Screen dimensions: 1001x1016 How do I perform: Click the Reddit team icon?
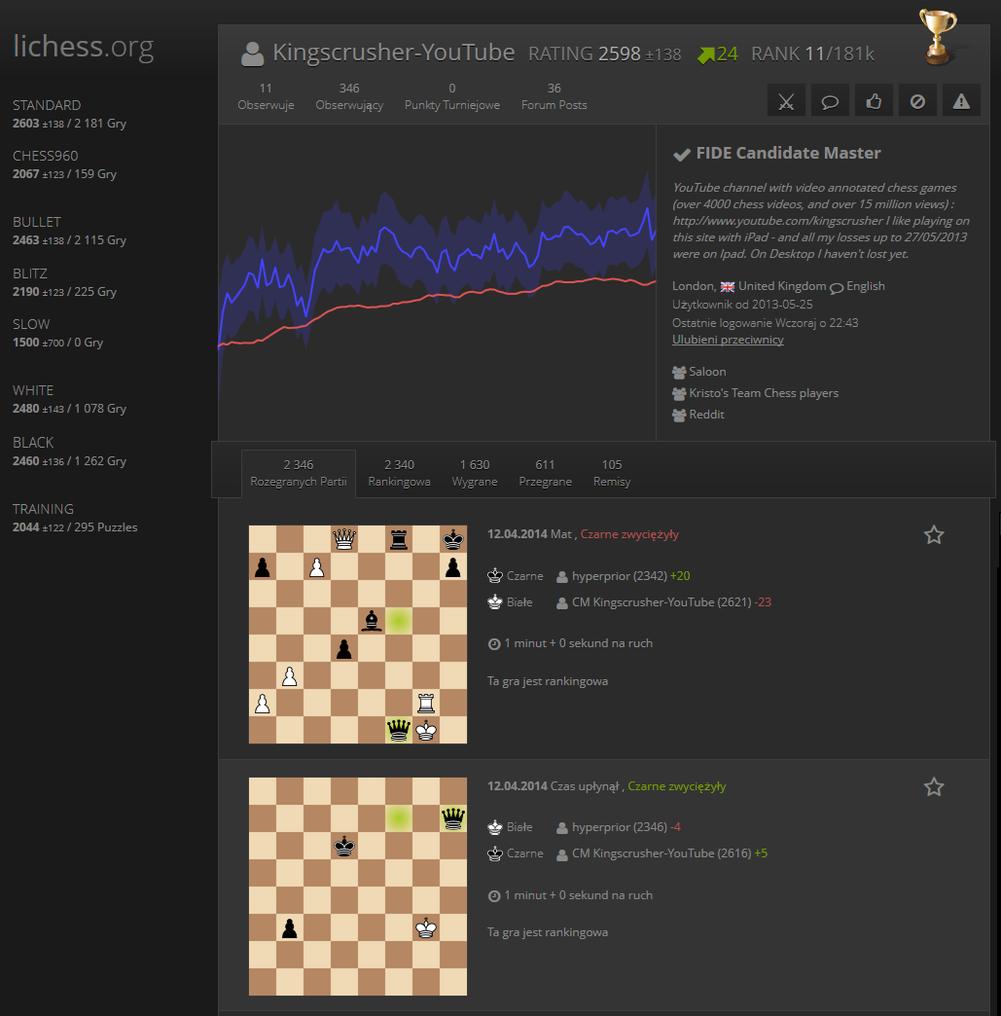coord(679,415)
